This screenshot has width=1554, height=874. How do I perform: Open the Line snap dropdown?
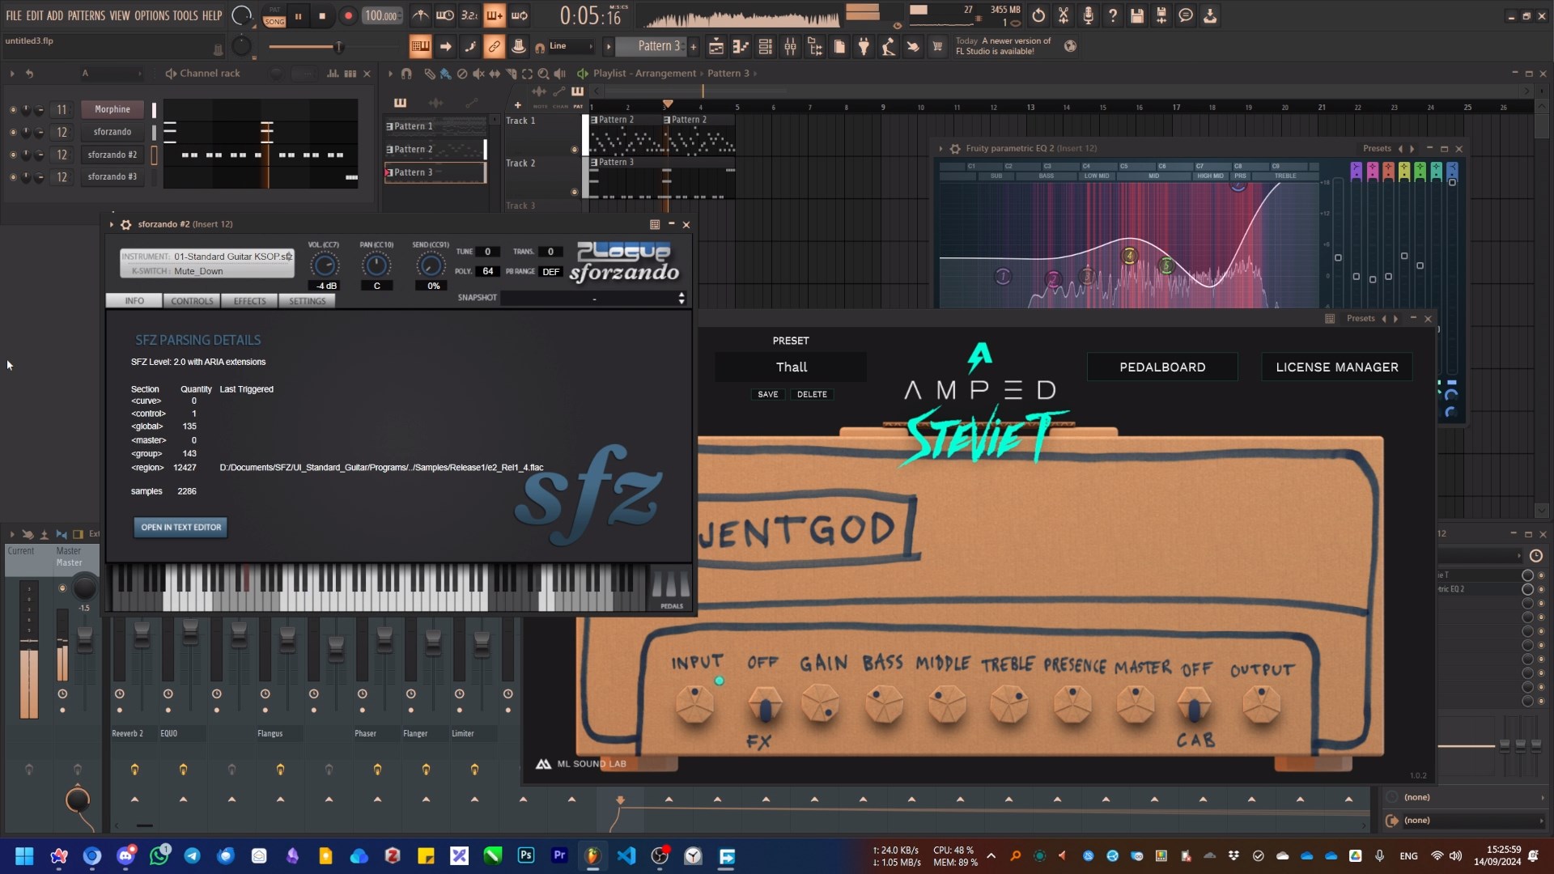[571, 46]
